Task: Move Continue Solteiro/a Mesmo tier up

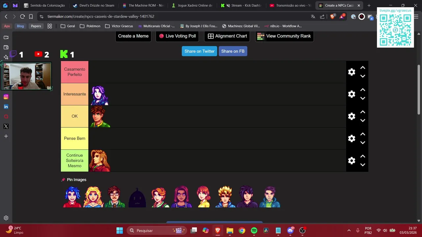Action: 363,156
